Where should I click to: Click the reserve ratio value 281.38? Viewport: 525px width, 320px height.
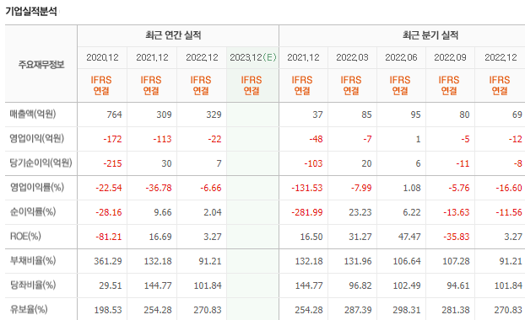pos(456,310)
